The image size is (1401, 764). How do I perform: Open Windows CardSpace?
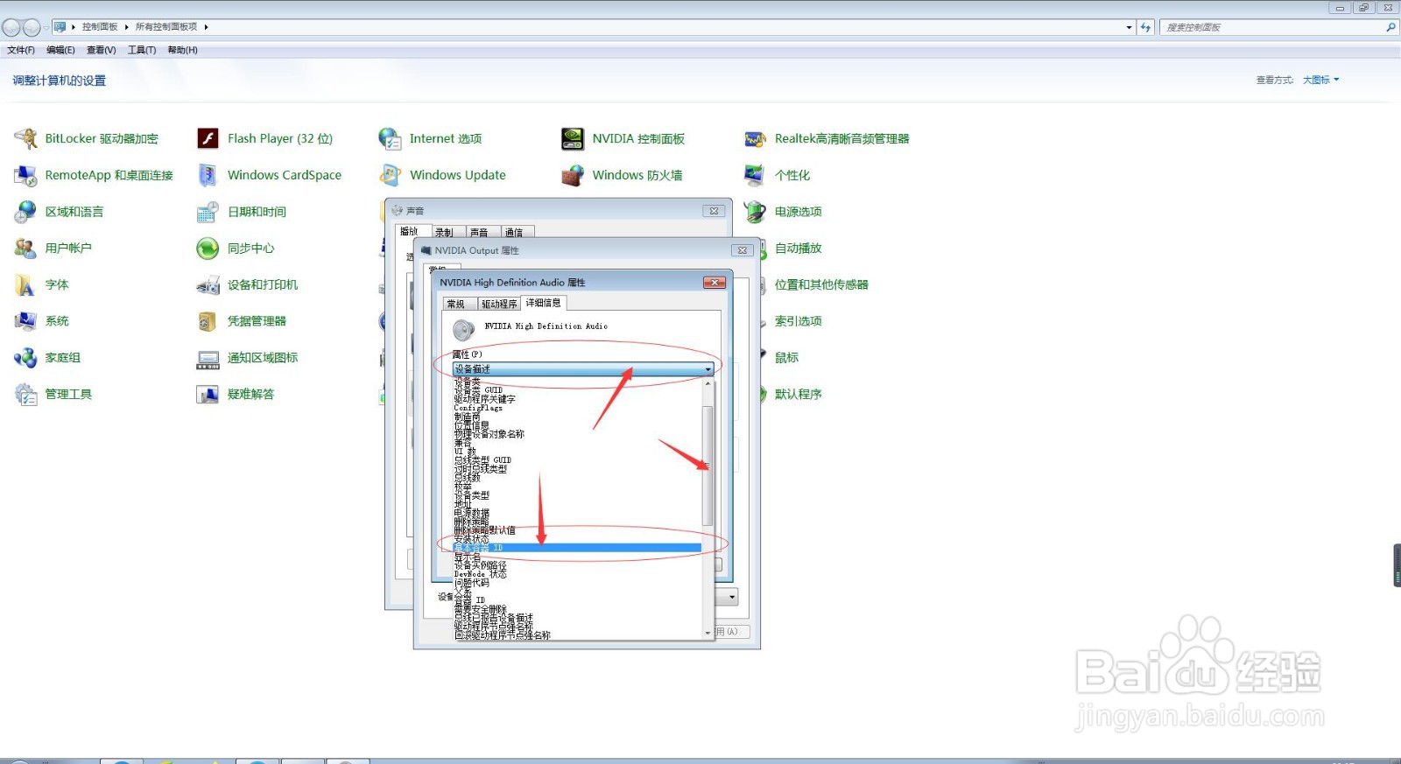pos(269,175)
